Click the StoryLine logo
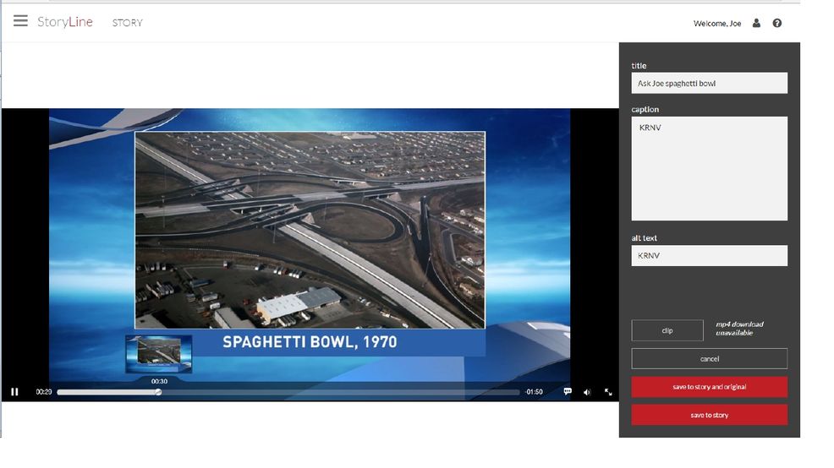This screenshot has width=834, height=468. click(x=65, y=22)
